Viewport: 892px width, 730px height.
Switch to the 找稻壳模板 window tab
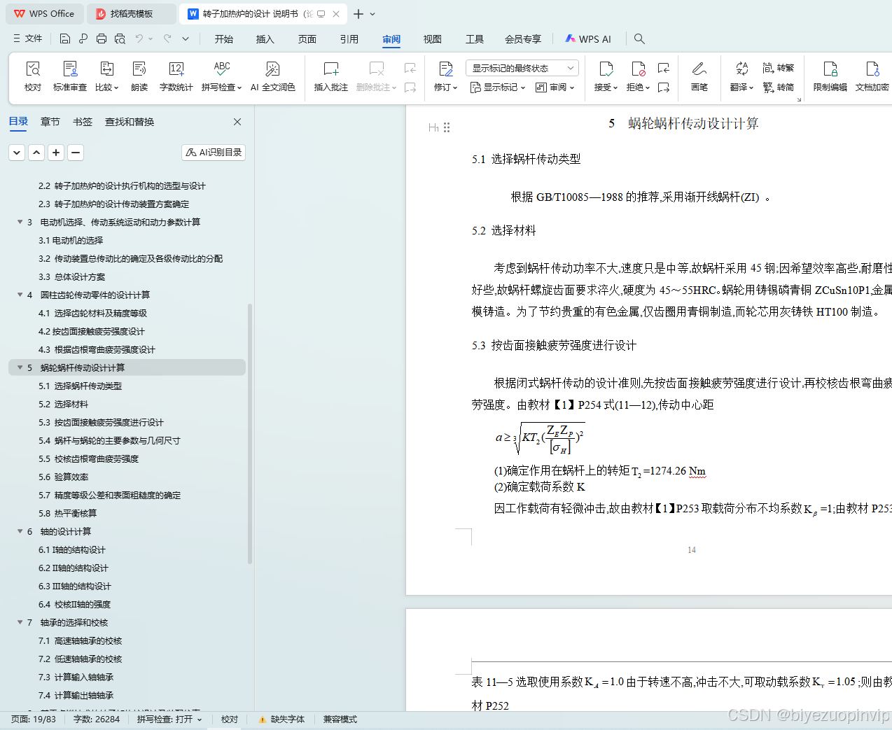132,14
